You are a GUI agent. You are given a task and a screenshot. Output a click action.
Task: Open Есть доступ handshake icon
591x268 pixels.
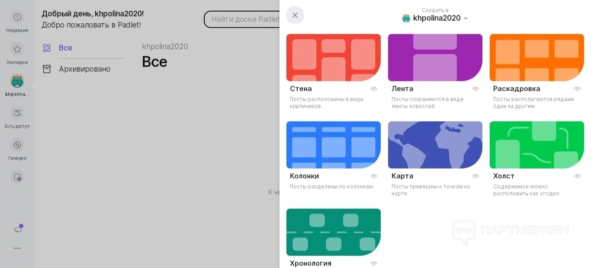[x=17, y=113]
